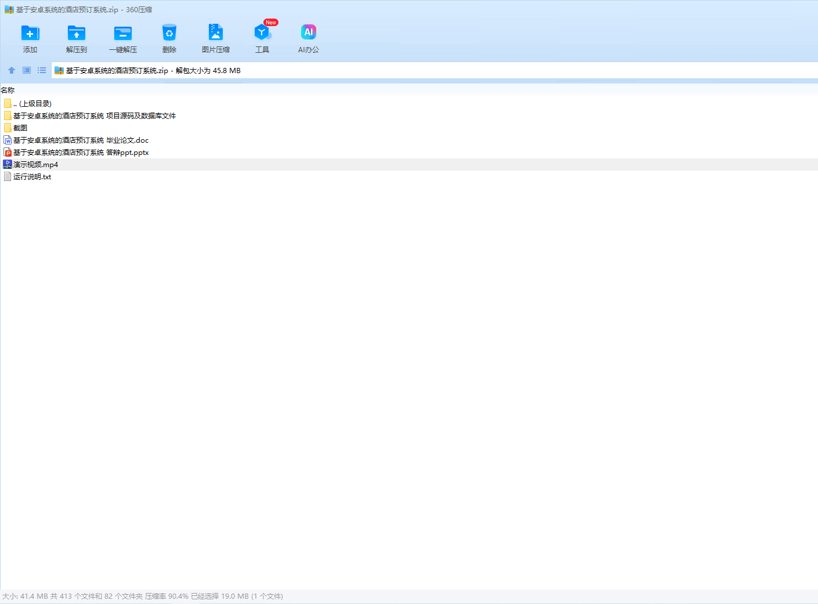Select the 截图 folder
Image resolution: width=818 pixels, height=604 pixels.
coord(409,128)
